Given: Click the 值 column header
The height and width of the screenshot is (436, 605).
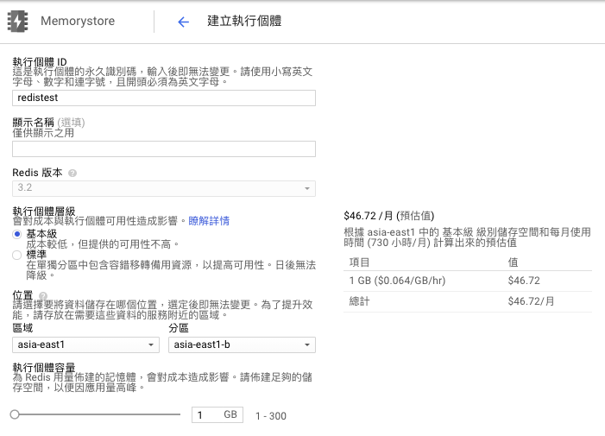Looking at the screenshot, I should pyautogui.click(x=513, y=262).
